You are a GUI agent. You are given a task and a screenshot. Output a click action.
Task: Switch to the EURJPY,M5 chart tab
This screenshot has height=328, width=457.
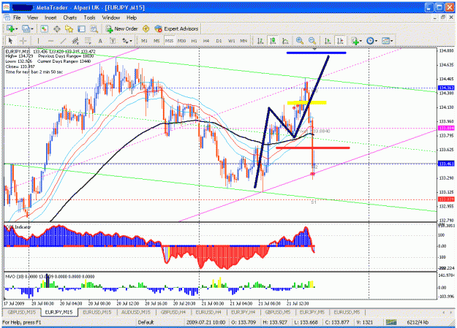[x=312, y=312]
